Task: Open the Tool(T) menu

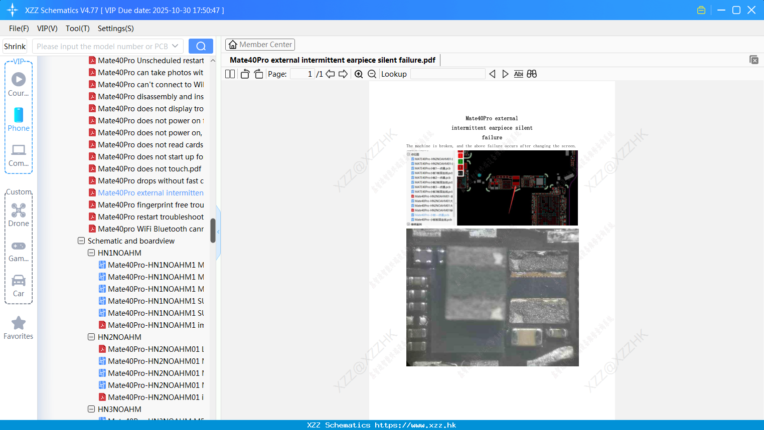Action: [78, 29]
